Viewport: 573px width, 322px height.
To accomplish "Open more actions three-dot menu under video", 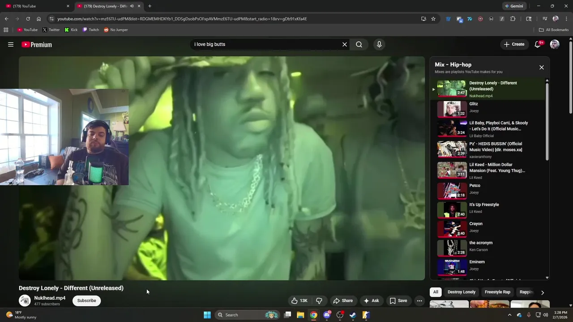I will tap(419, 301).
